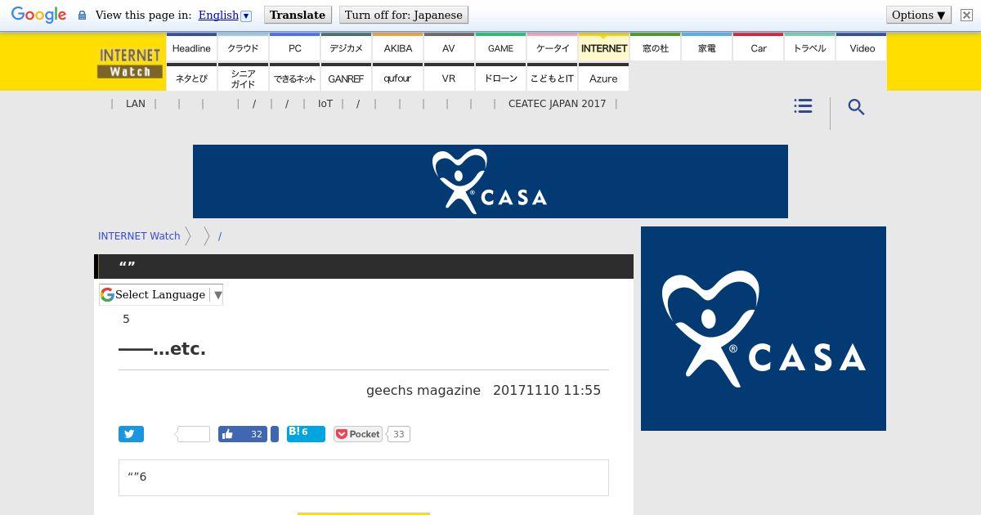Open the ケータイ tab
This screenshot has width=981, height=515.
pyautogui.click(x=553, y=47)
